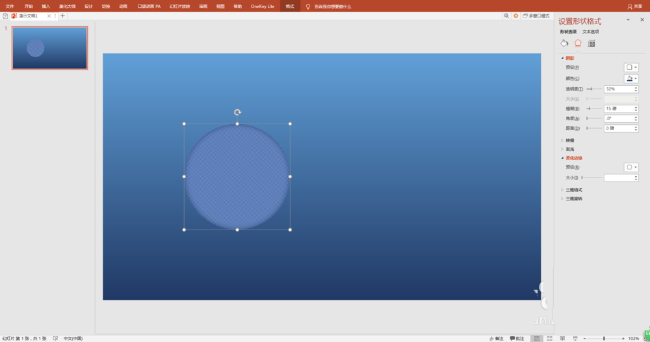Click the 102% zoom level
650x342 pixels.
pos(633,339)
